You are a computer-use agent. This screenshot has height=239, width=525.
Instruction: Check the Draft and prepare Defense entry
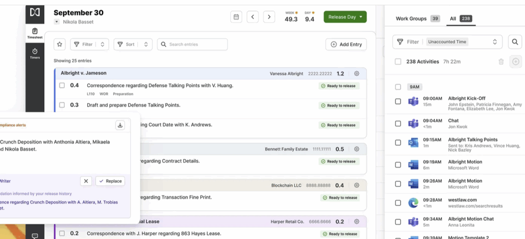coord(62,105)
